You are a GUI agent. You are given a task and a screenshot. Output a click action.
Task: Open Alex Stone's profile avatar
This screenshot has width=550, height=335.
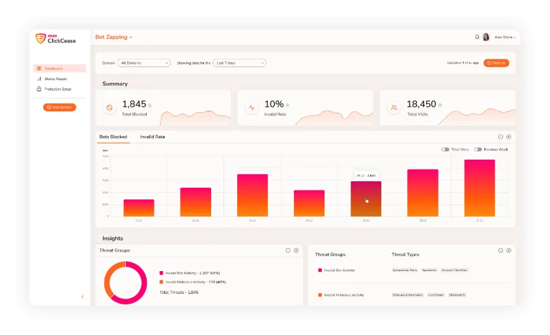486,37
